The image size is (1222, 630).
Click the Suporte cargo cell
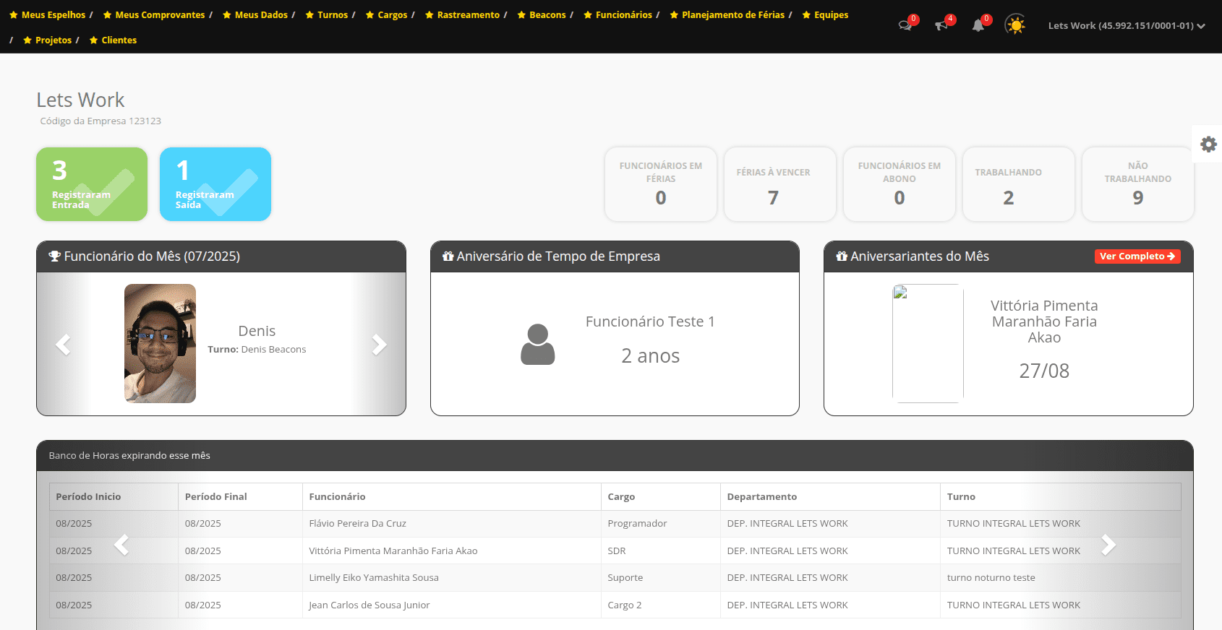tap(660, 578)
